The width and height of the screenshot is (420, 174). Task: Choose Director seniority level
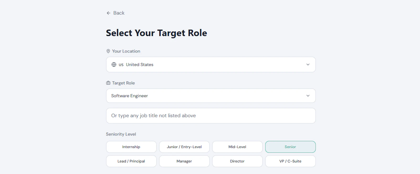(237, 161)
